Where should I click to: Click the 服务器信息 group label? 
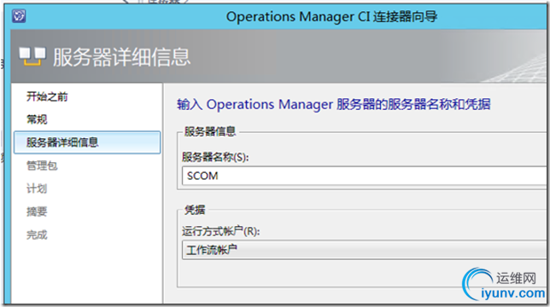[x=210, y=131]
